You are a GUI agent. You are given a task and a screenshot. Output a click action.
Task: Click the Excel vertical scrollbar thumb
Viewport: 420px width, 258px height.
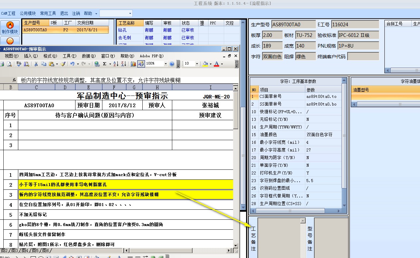coord(236,111)
